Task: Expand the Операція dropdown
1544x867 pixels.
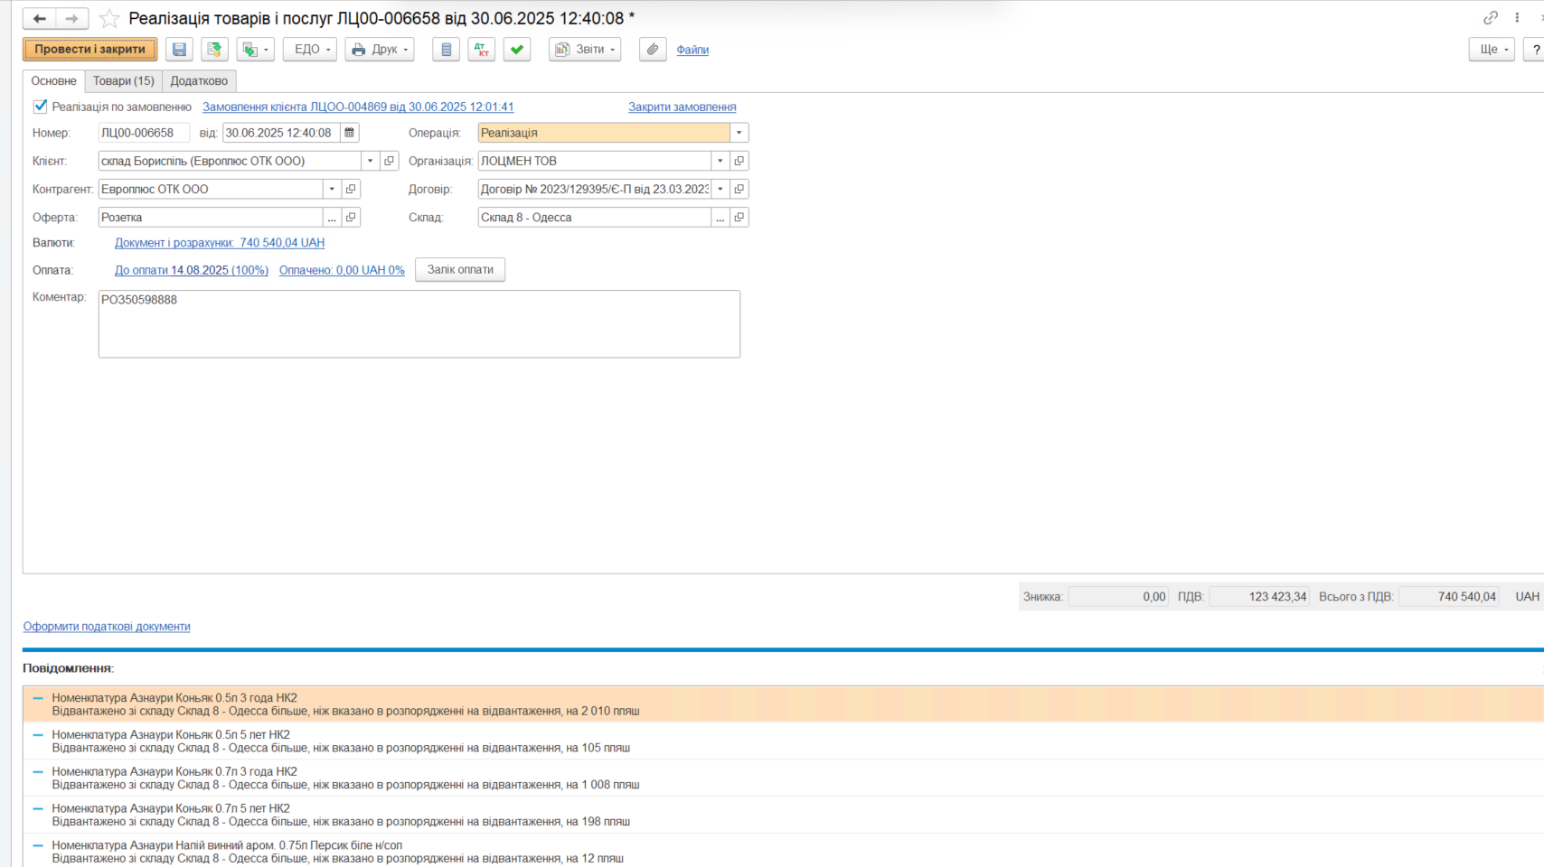Action: click(739, 133)
